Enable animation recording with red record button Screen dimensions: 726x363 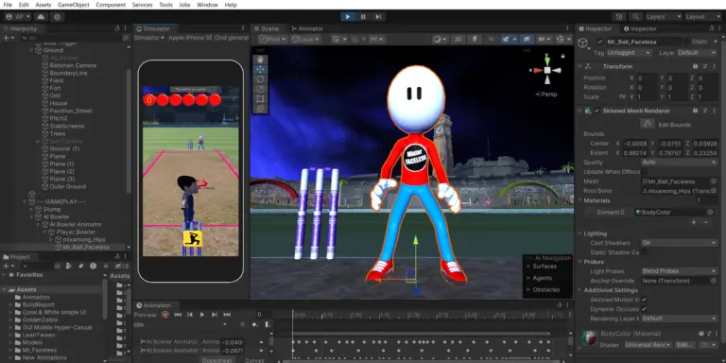click(x=164, y=315)
